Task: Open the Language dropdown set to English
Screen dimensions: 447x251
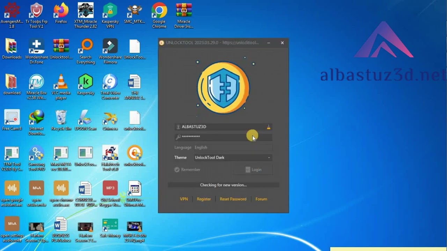Action: point(233,147)
